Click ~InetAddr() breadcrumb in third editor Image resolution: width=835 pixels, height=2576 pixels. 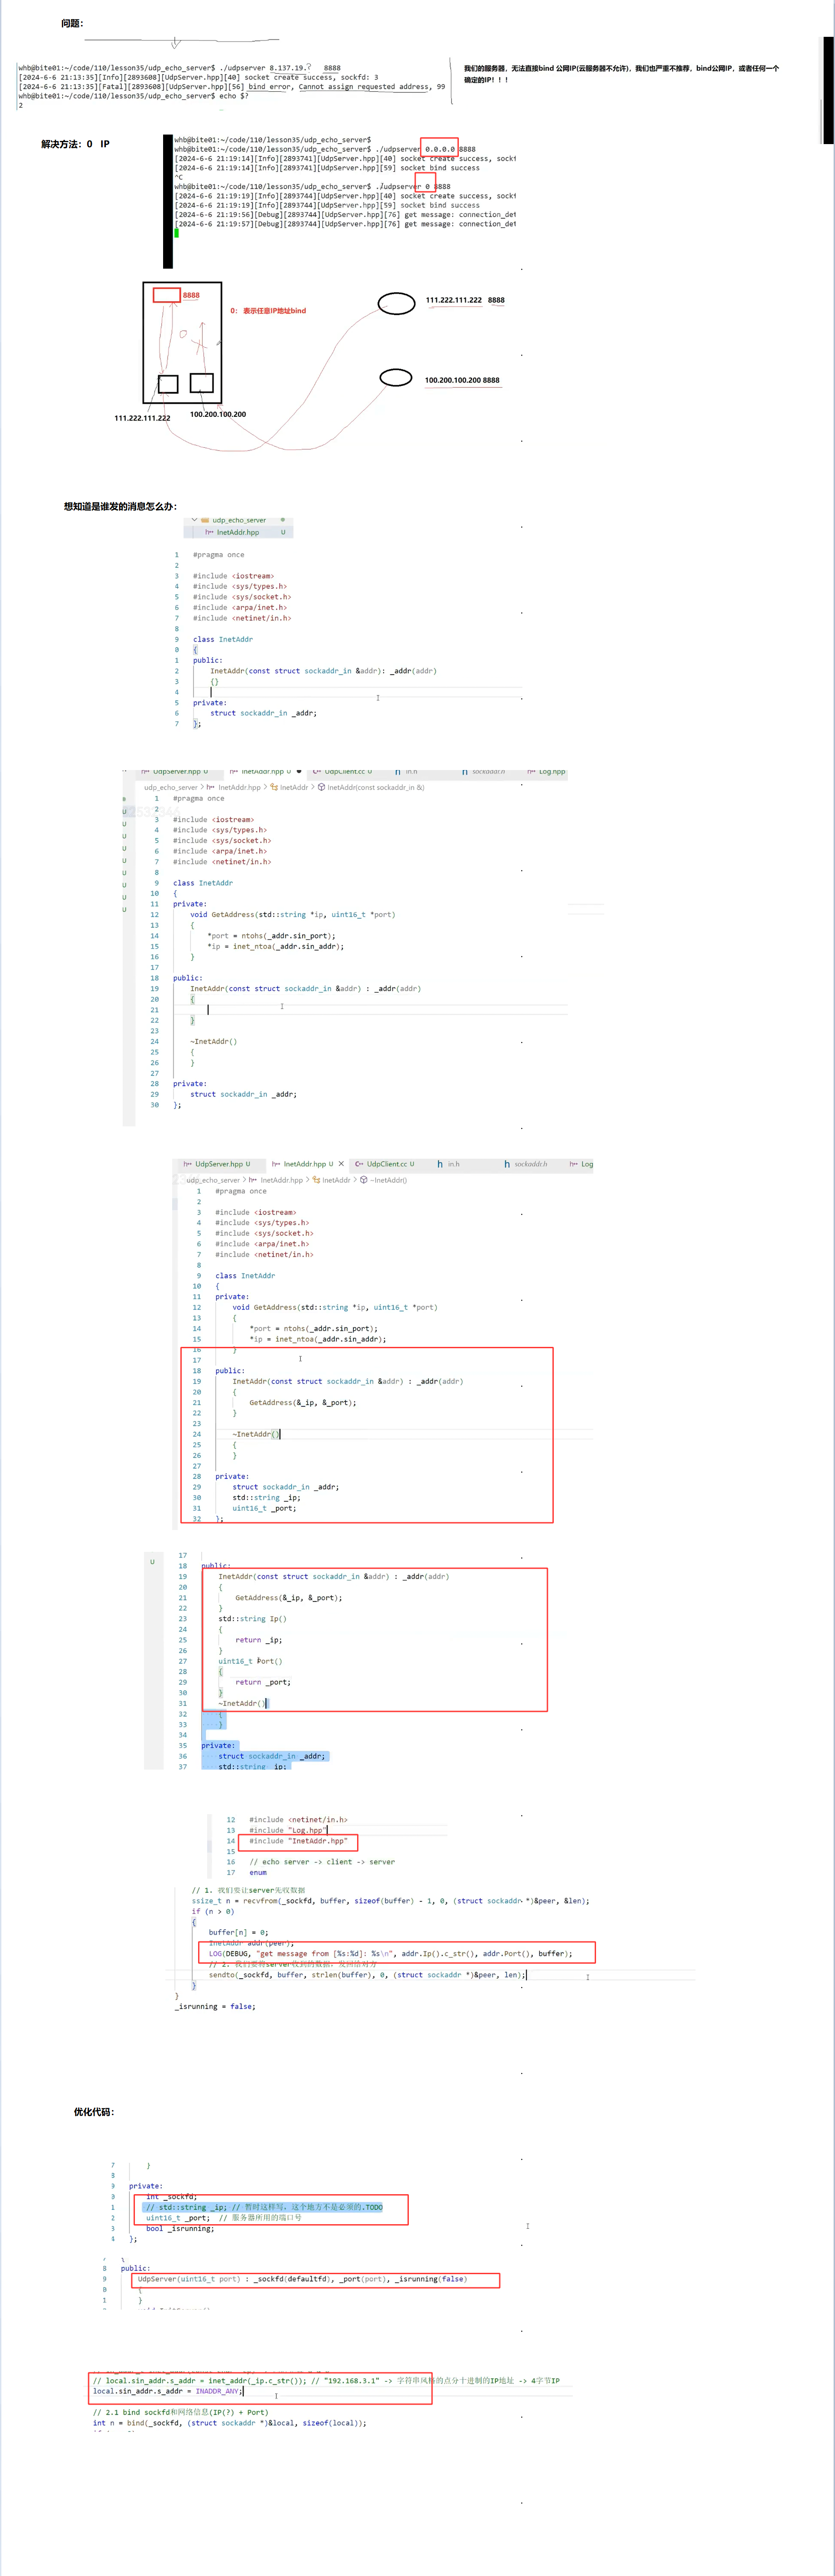[x=388, y=1180]
